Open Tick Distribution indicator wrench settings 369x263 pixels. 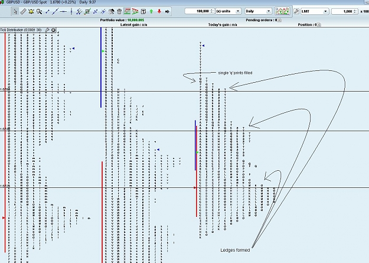[x=47, y=30]
